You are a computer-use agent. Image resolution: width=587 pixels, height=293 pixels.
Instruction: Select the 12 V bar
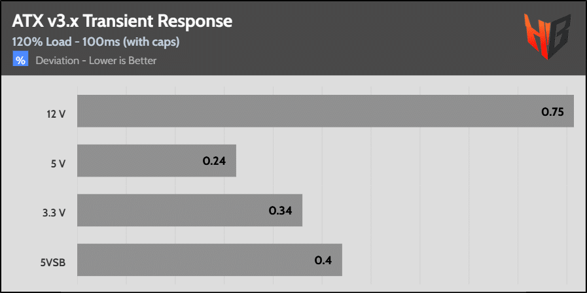(325, 111)
